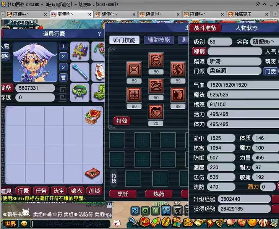The image size is (279, 229).
Task: Select the 师门技能 skills tab
Action: (x=124, y=40)
